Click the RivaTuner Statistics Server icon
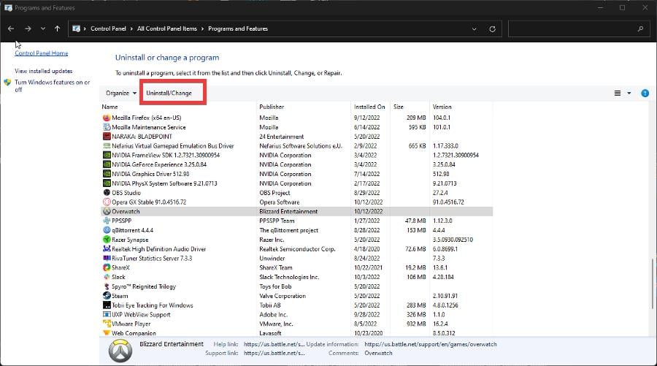Screen dimensions: 657x366 [107, 259]
